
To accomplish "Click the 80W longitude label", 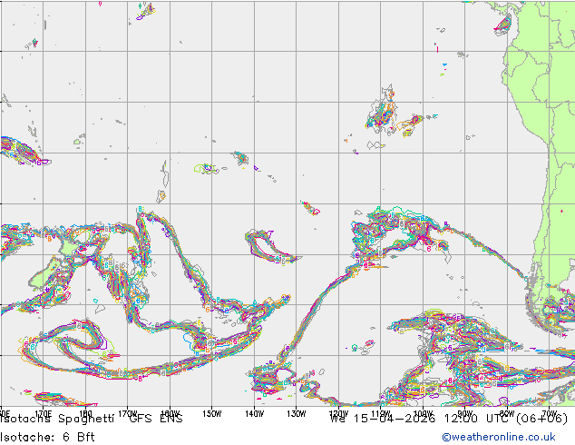I will pyautogui.click(x=507, y=413).
